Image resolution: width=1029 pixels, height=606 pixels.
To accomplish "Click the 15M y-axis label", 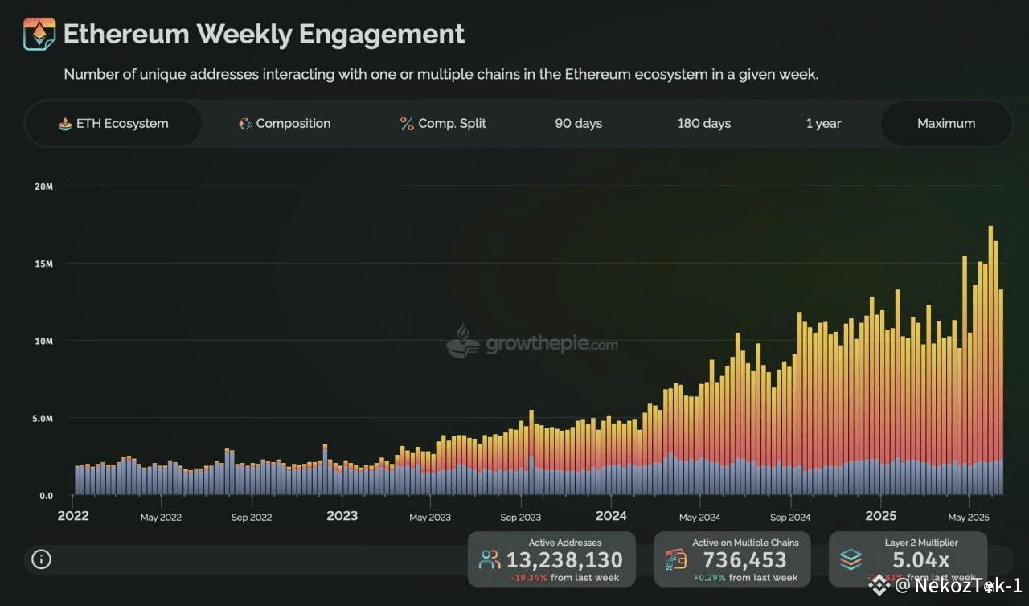I will 43,264.
